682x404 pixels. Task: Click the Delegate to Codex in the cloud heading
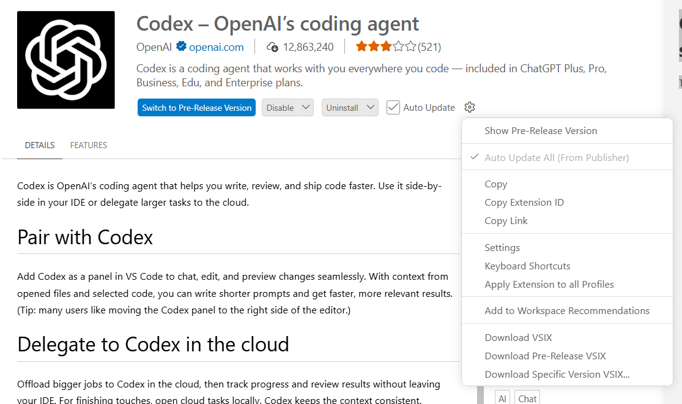pos(153,345)
